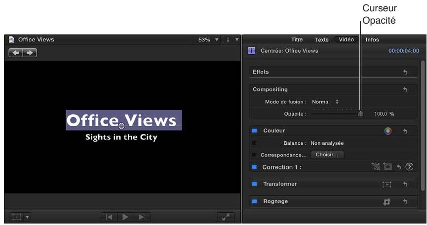Screen dimensions: 427x225
Task: Activate the Rognage crop tool icon
Action: tap(387, 202)
